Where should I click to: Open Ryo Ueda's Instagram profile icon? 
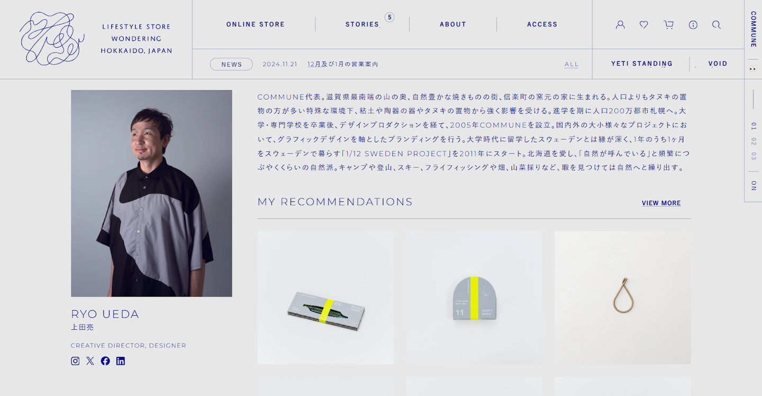(x=75, y=361)
